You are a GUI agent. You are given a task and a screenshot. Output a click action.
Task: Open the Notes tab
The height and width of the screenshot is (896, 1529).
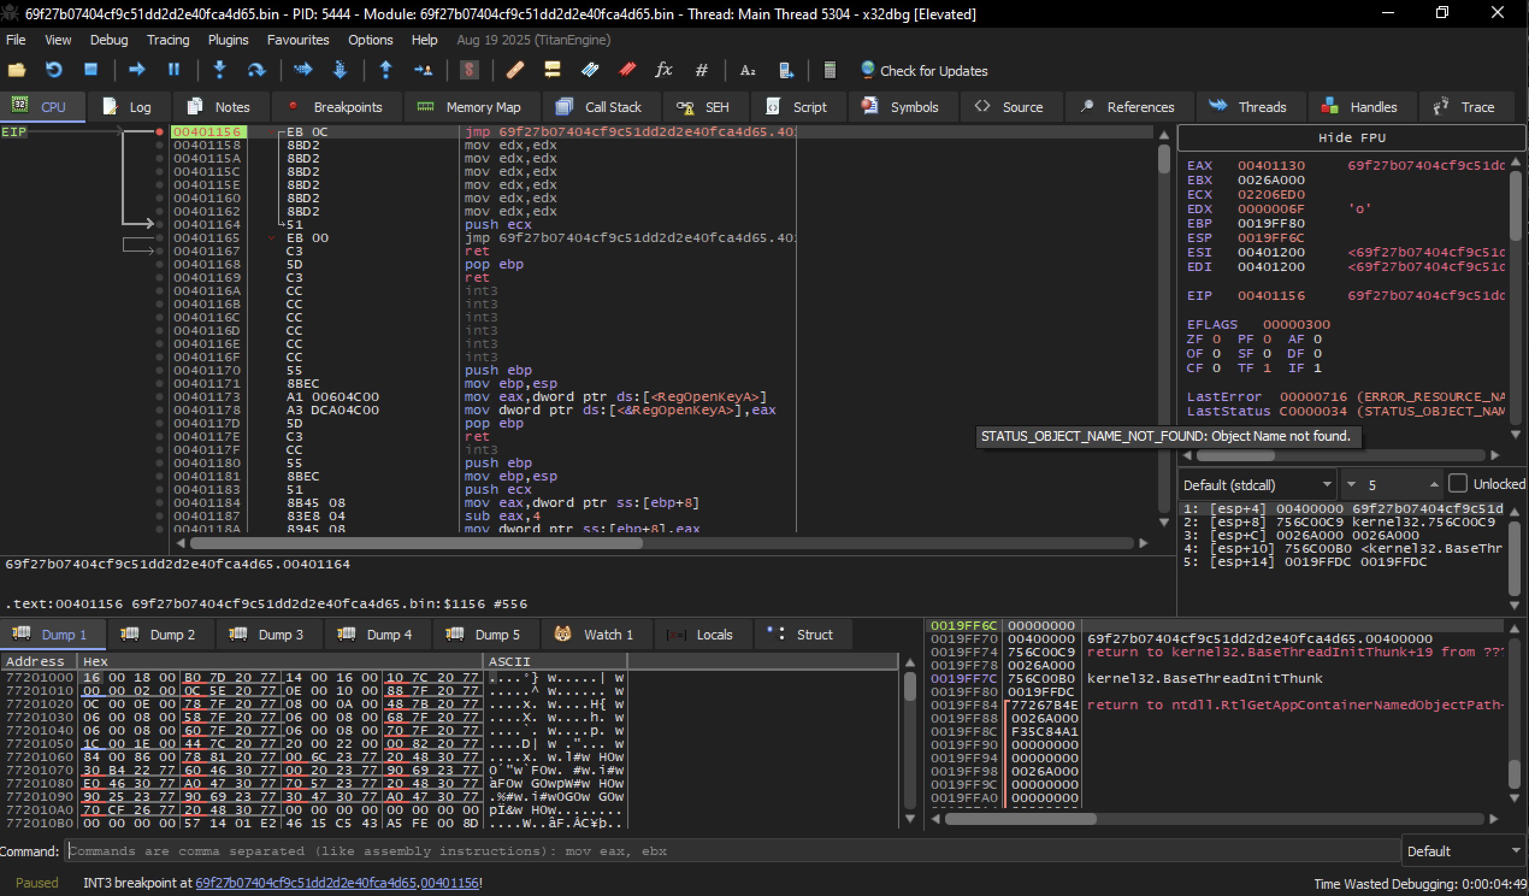pyautogui.click(x=220, y=107)
